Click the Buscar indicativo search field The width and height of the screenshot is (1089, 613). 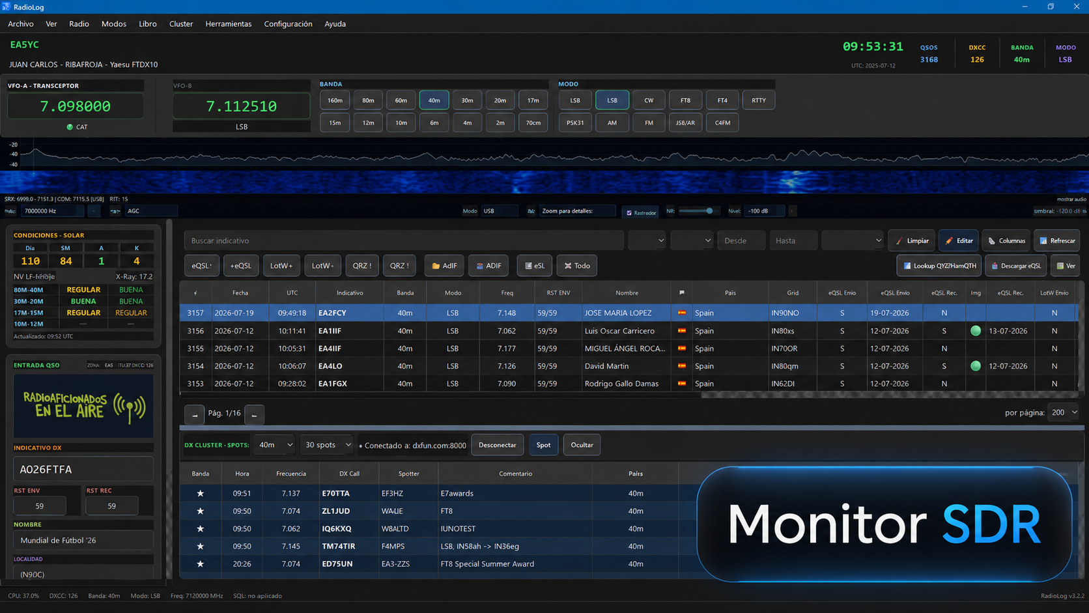coord(404,240)
